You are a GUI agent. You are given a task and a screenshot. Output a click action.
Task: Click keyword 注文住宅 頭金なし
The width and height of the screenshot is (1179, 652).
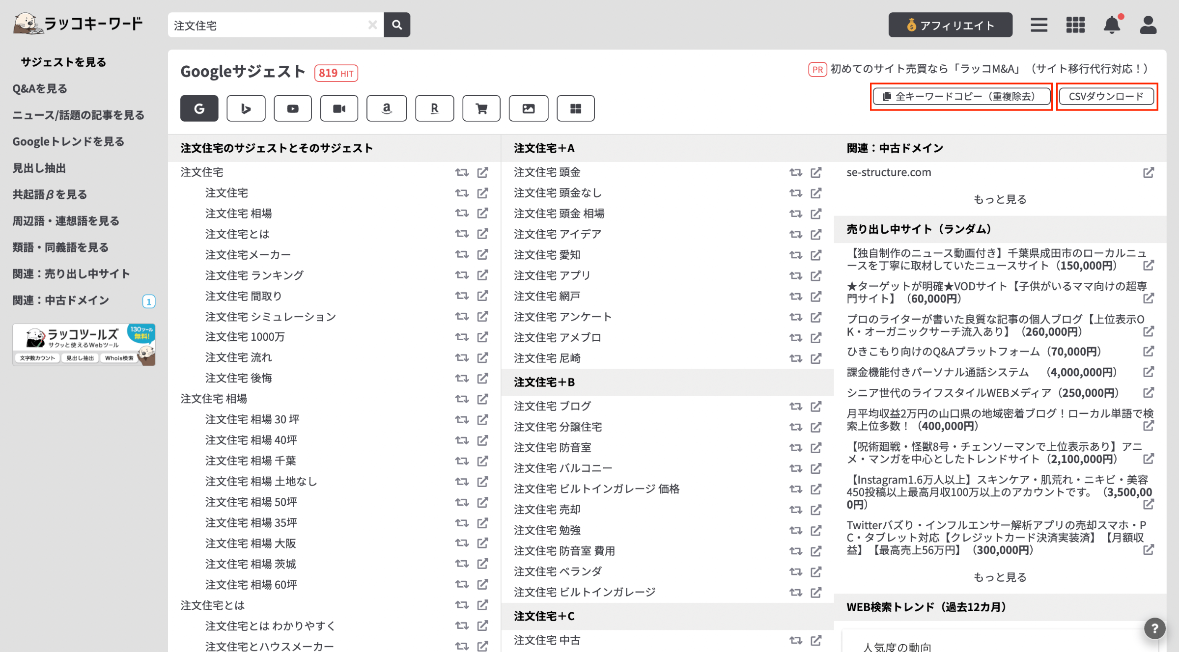pyautogui.click(x=558, y=193)
